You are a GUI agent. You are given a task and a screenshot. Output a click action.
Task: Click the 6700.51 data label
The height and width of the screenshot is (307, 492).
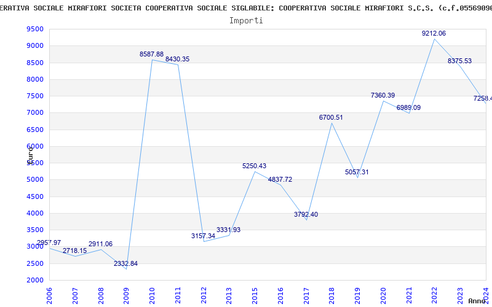click(x=331, y=117)
